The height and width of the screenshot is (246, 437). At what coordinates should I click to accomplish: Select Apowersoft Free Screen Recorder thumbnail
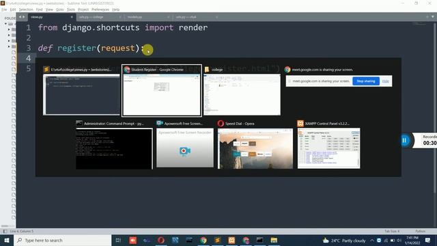[x=185, y=148]
